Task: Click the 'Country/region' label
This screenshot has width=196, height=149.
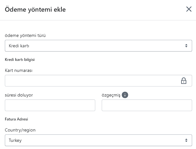Action: click(x=20, y=130)
